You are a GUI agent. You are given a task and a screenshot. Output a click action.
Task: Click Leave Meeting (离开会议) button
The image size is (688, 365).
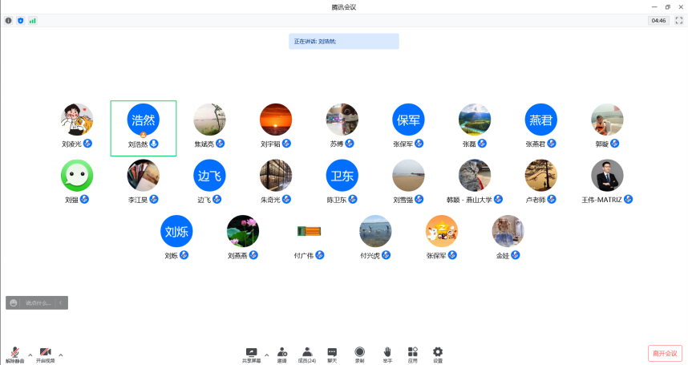pos(664,353)
